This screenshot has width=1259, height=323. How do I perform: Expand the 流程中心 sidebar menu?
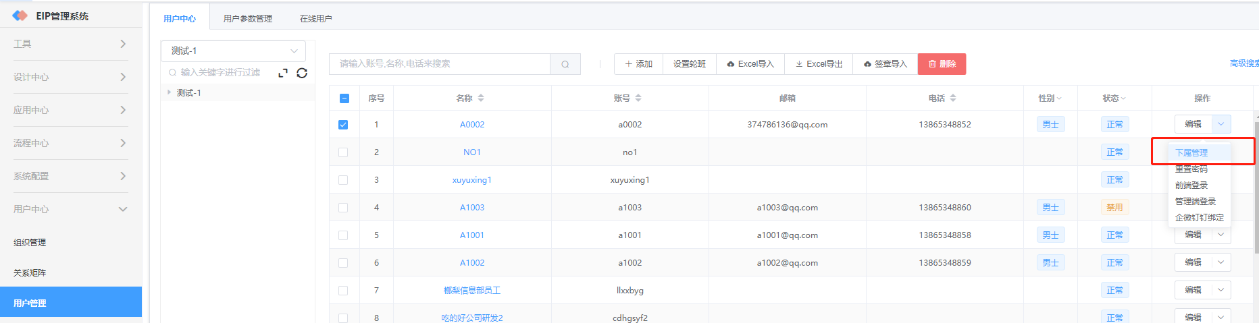(x=71, y=143)
